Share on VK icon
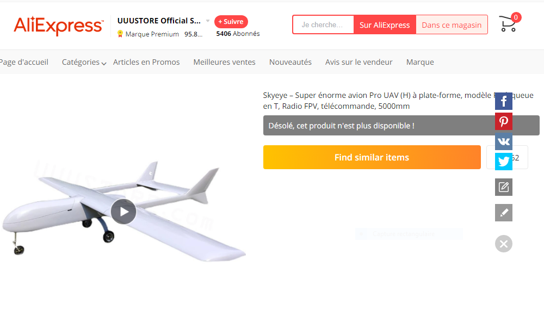Image resolution: width=544 pixels, height=328 pixels. (x=503, y=141)
